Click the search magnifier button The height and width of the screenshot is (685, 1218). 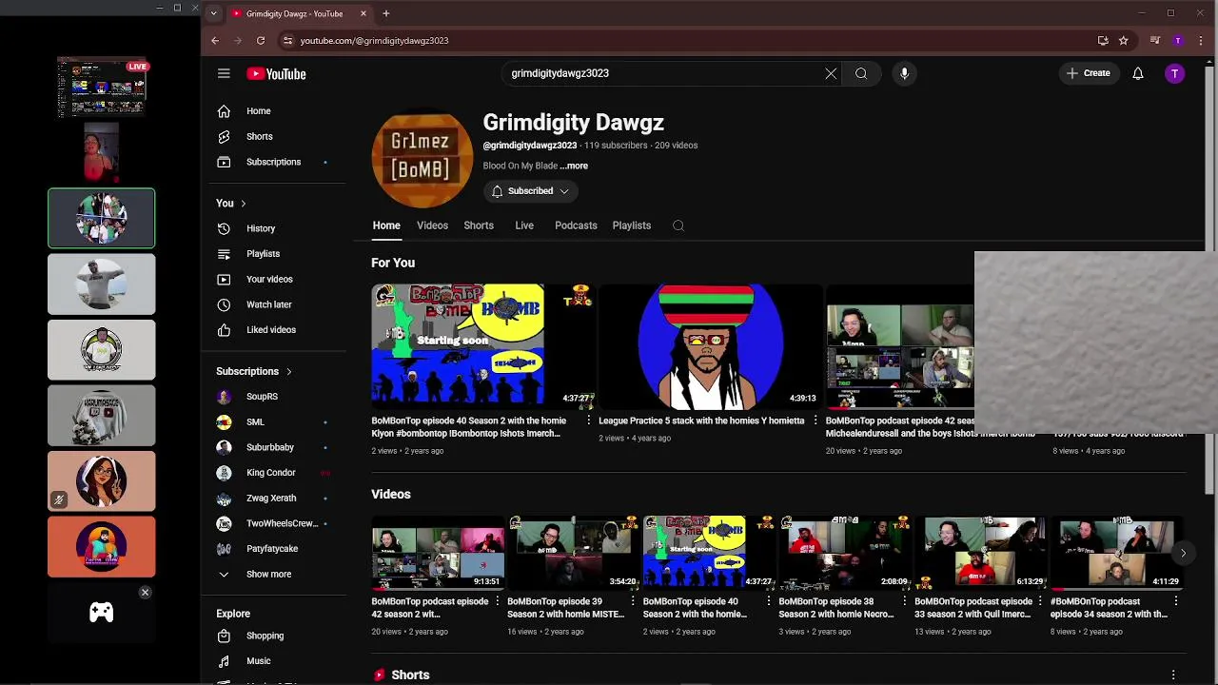861,73
